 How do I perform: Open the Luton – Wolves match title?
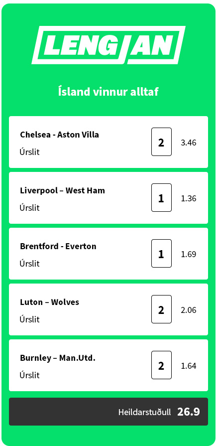(x=49, y=302)
